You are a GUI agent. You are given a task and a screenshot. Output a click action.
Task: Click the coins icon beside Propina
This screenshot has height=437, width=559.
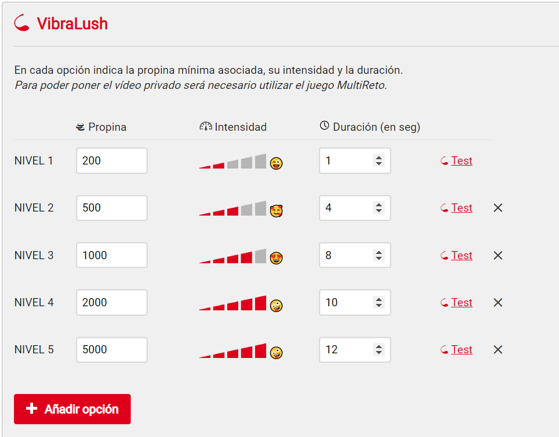pos(80,127)
